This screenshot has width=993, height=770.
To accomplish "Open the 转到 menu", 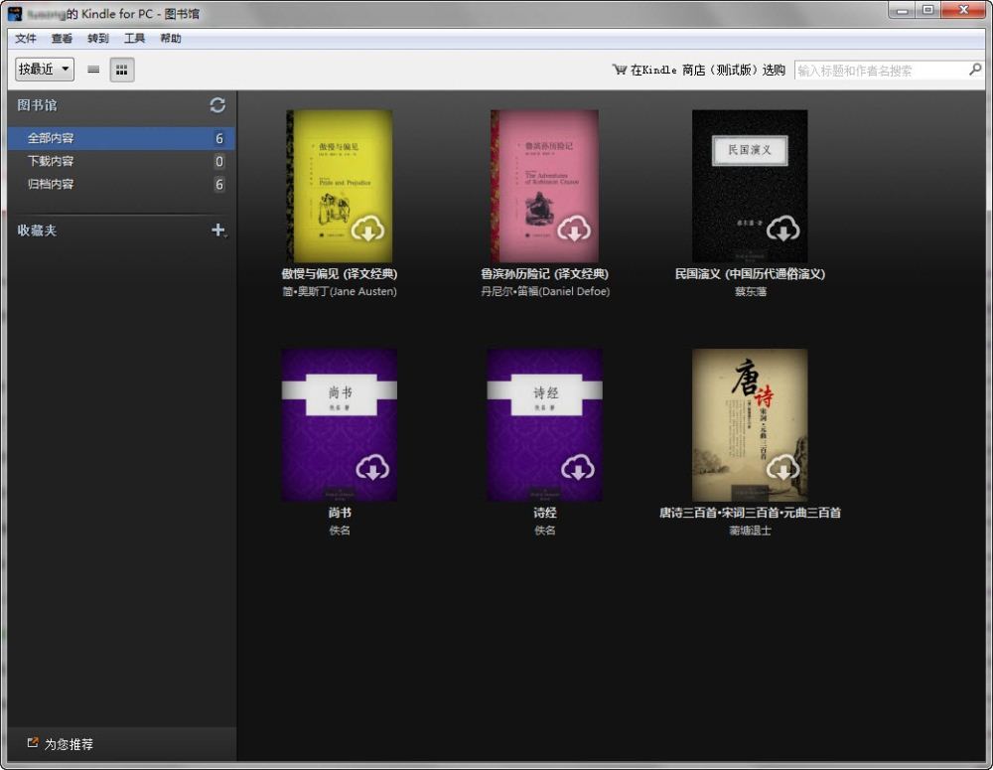I will pos(98,39).
